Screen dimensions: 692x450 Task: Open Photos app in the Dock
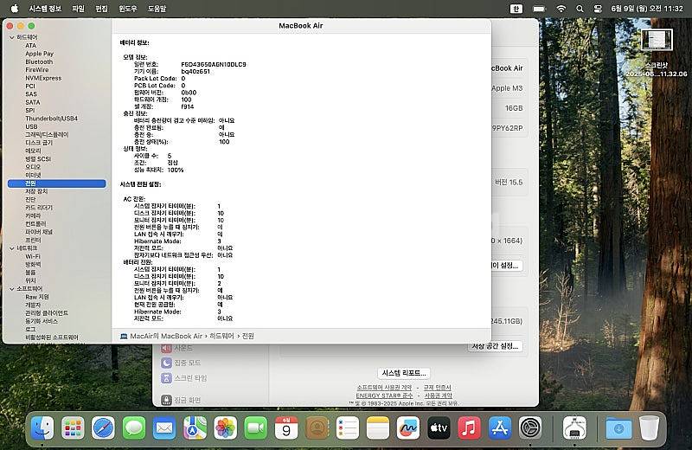225,427
